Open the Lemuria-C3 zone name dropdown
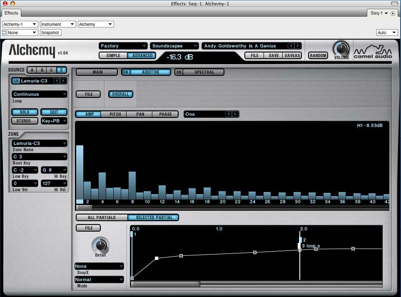 [40, 143]
